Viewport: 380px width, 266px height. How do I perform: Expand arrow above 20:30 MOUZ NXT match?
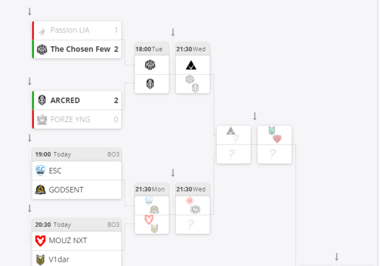[x=30, y=208]
